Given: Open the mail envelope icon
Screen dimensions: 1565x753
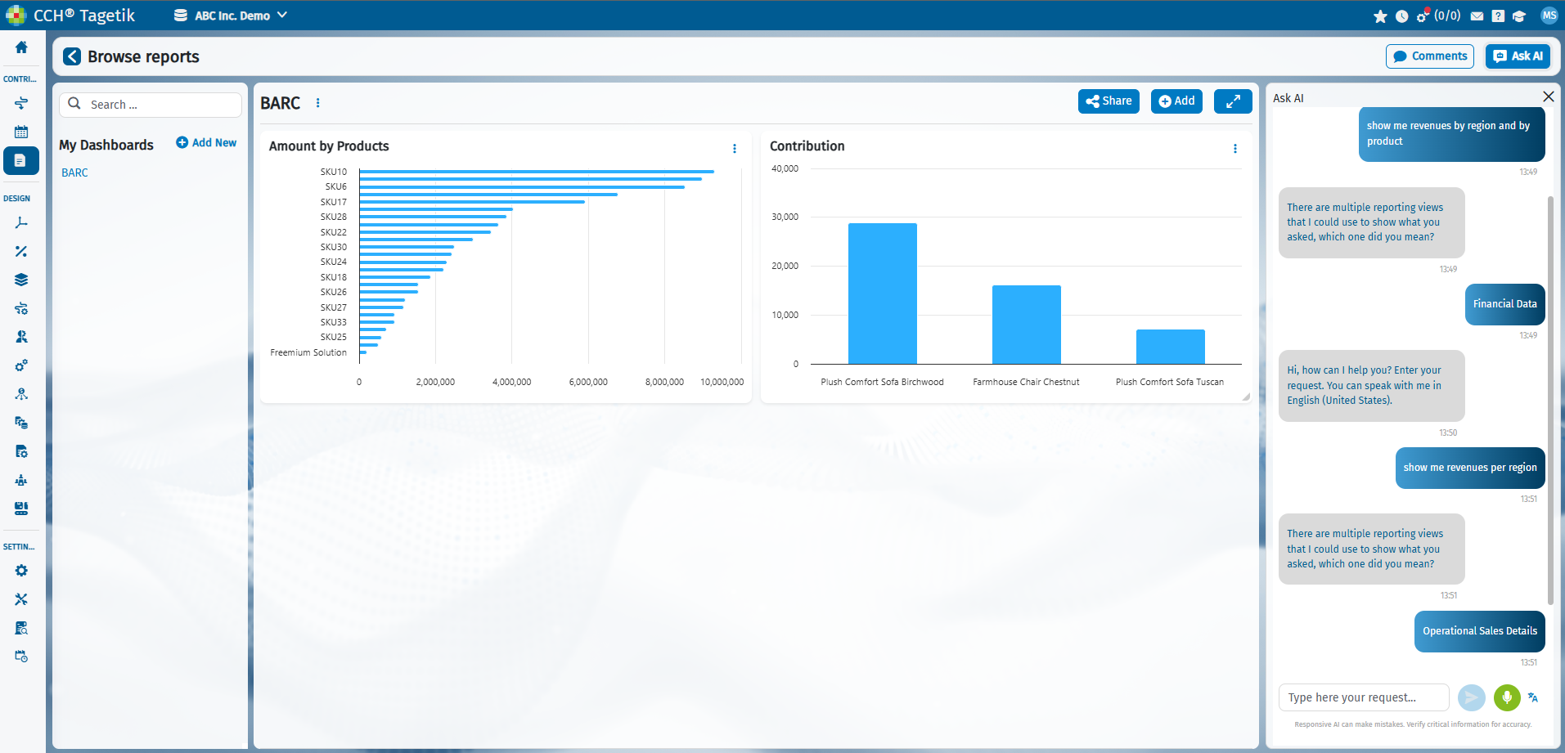Looking at the screenshot, I should pos(1477,16).
